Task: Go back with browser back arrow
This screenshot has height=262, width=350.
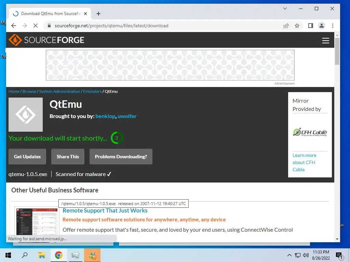Action: coord(14,26)
